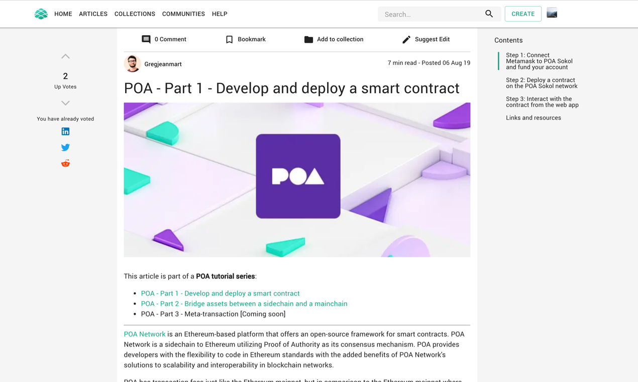Viewport: 638px width, 382px height.
Task: Jump to Links and resources section
Action: (534, 118)
